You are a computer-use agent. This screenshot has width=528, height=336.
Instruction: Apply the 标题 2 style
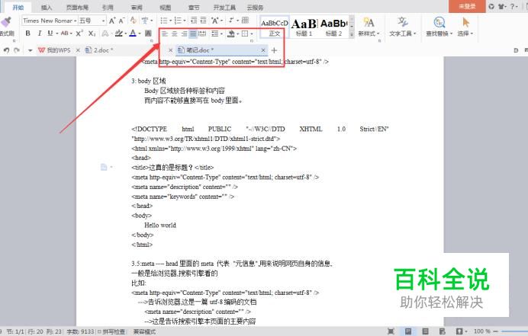[x=333, y=27]
